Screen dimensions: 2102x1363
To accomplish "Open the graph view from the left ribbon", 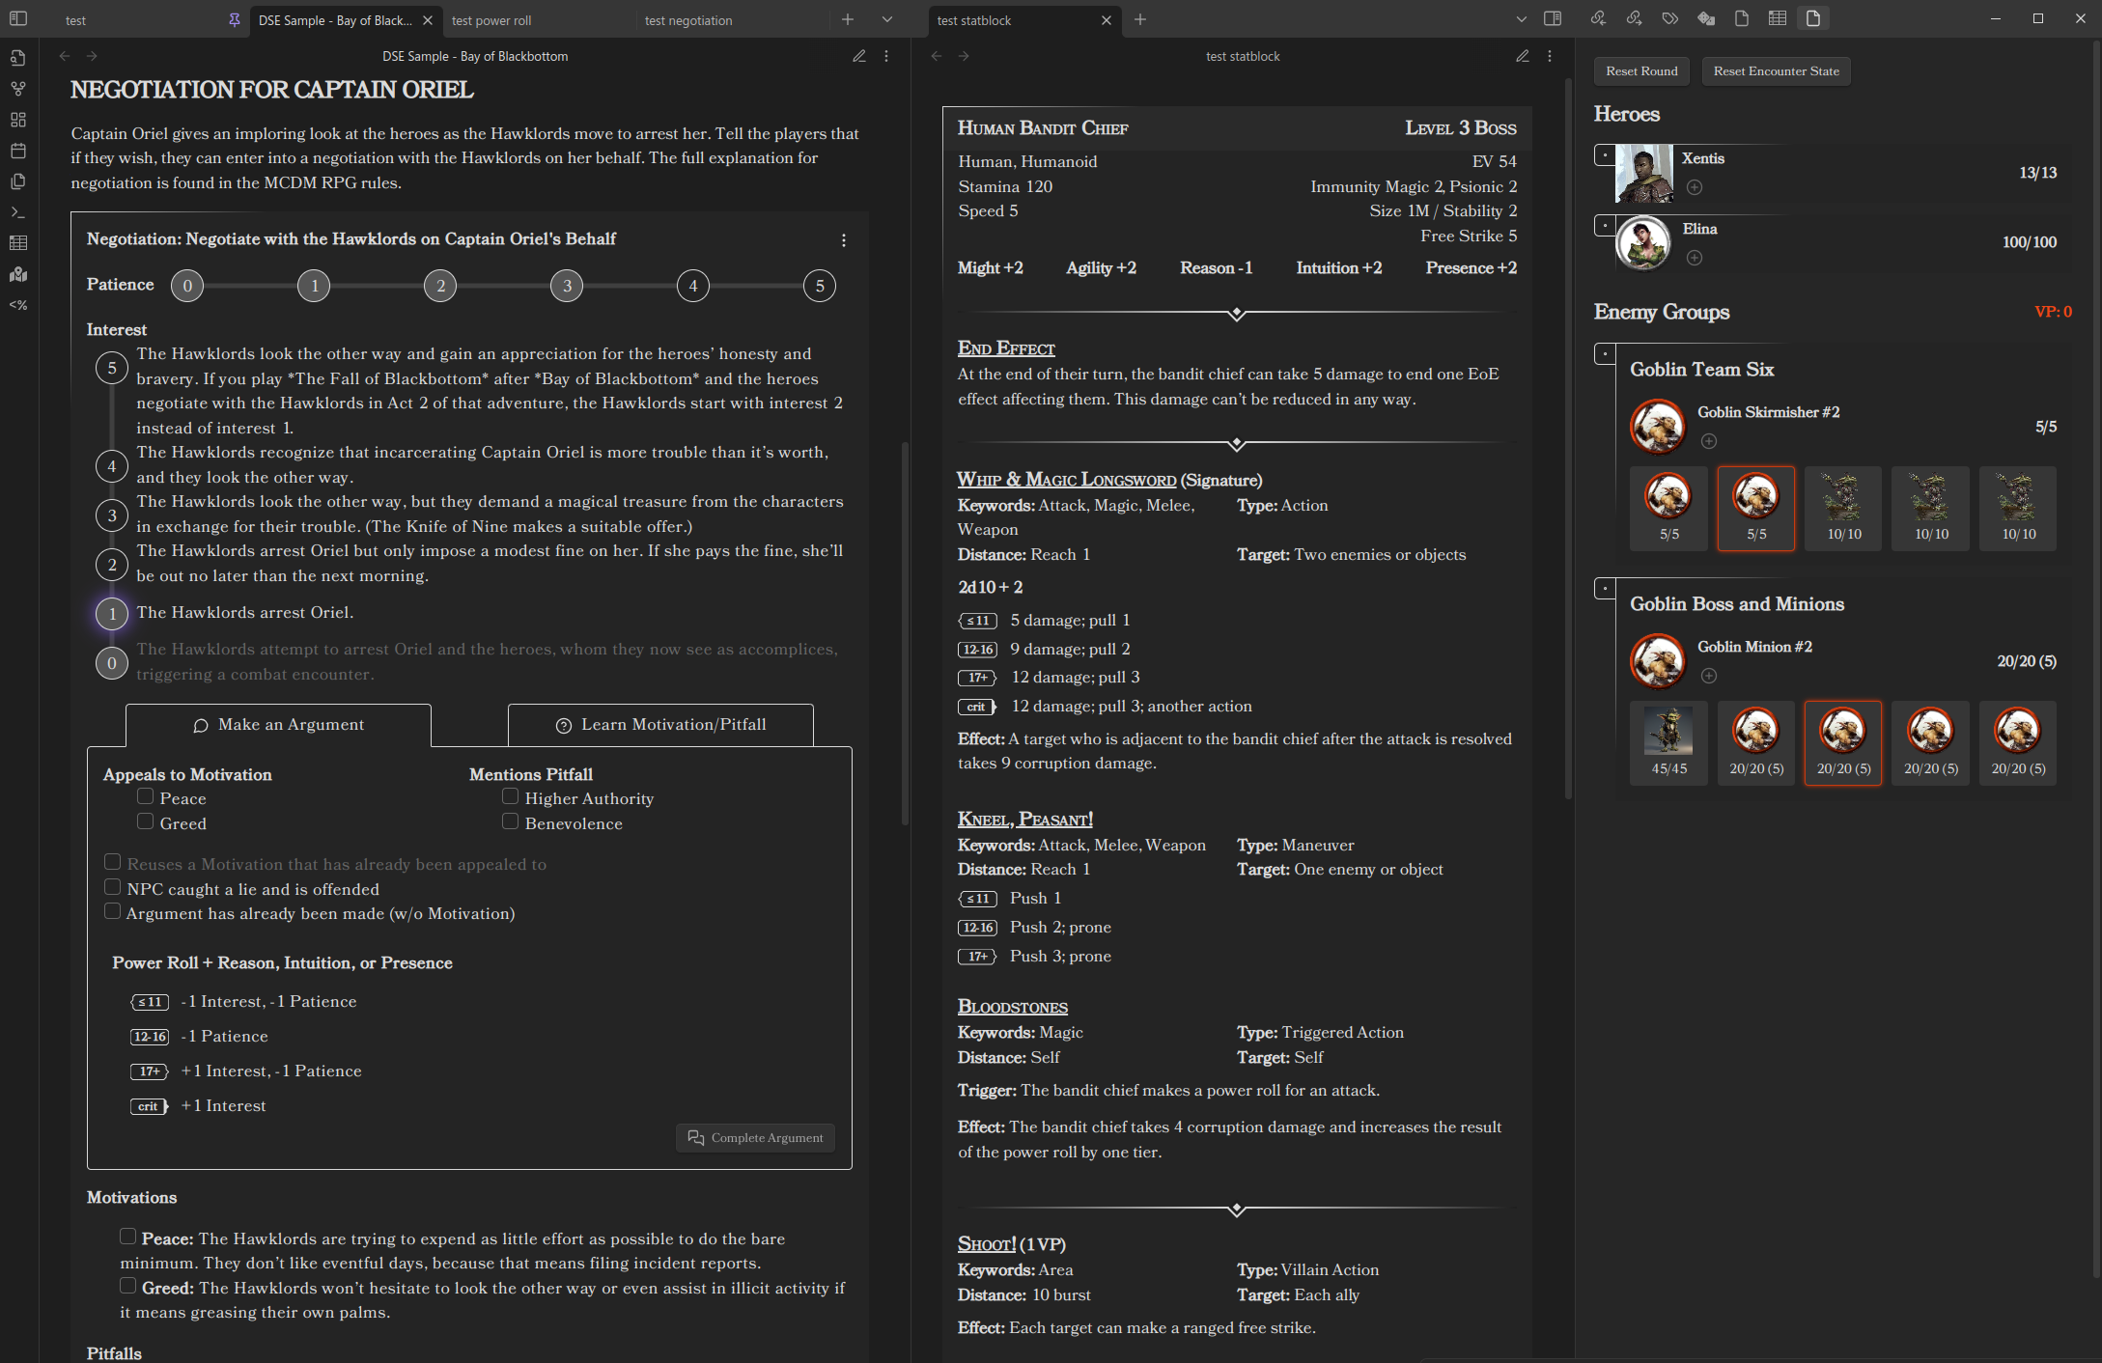I will point(17,88).
